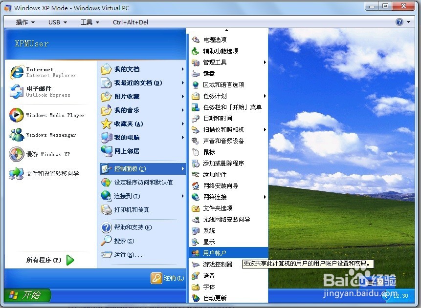Select 控制面板 in start menu
The image size is (421, 308).
pos(143,169)
